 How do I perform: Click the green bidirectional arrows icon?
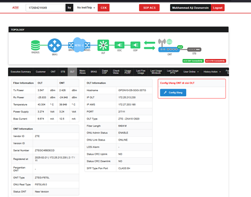pyautogui.click(x=150, y=45)
